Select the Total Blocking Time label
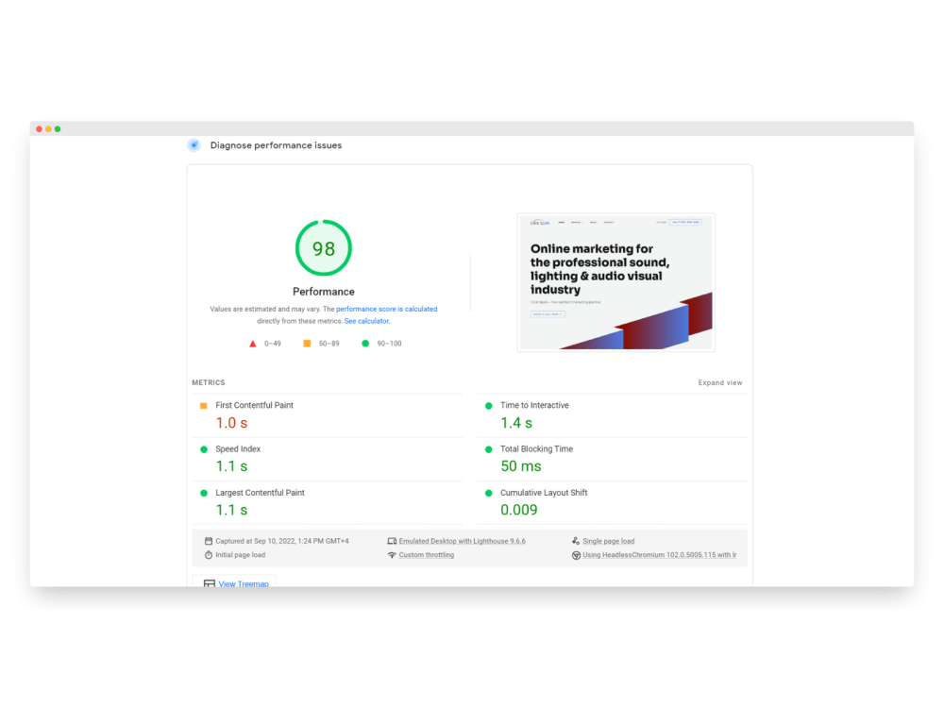This screenshot has width=944, height=708. click(536, 449)
